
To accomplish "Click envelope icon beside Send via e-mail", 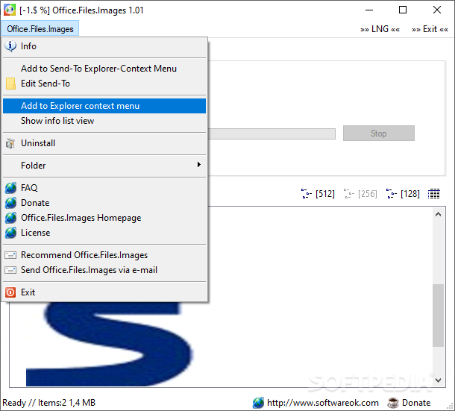I will (10, 270).
